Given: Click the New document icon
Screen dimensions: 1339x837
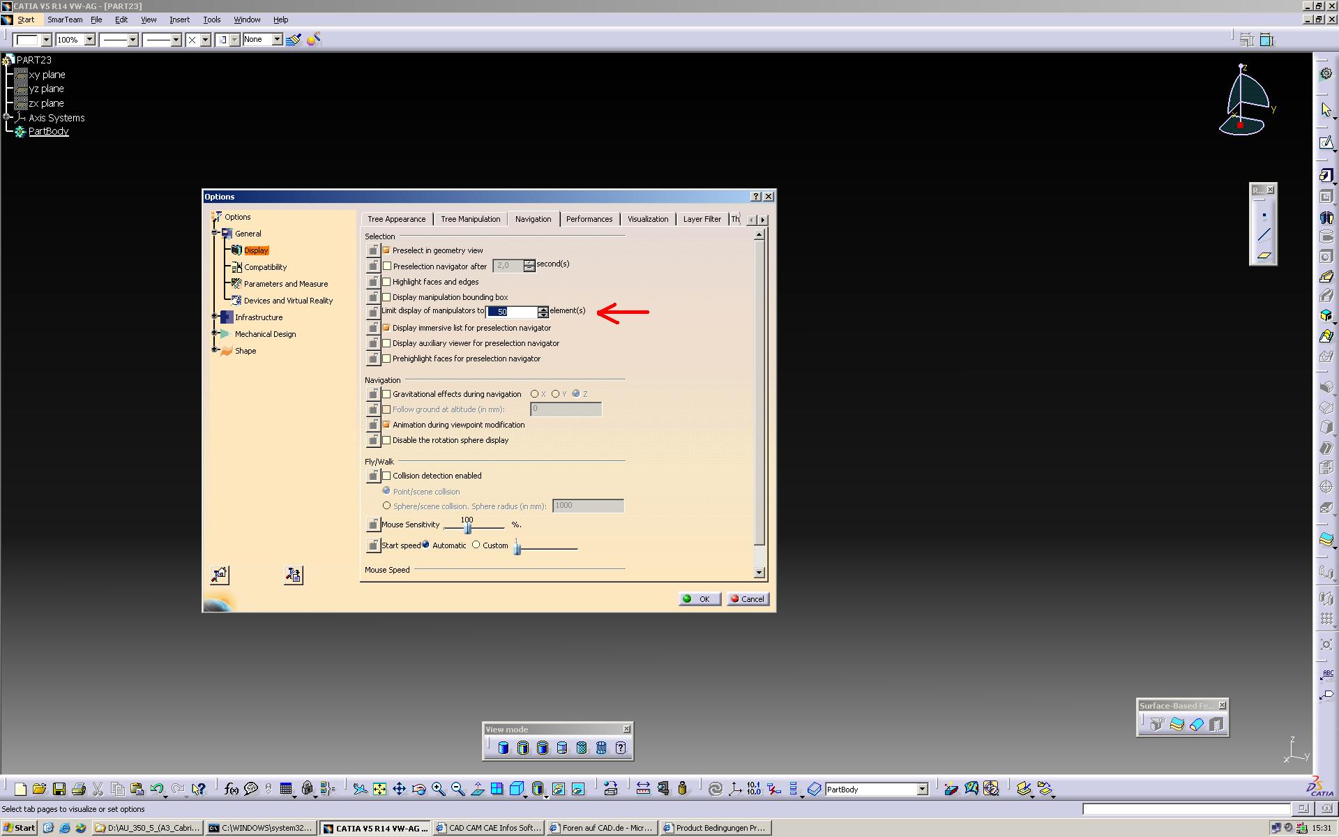Looking at the screenshot, I should pyautogui.click(x=20, y=789).
